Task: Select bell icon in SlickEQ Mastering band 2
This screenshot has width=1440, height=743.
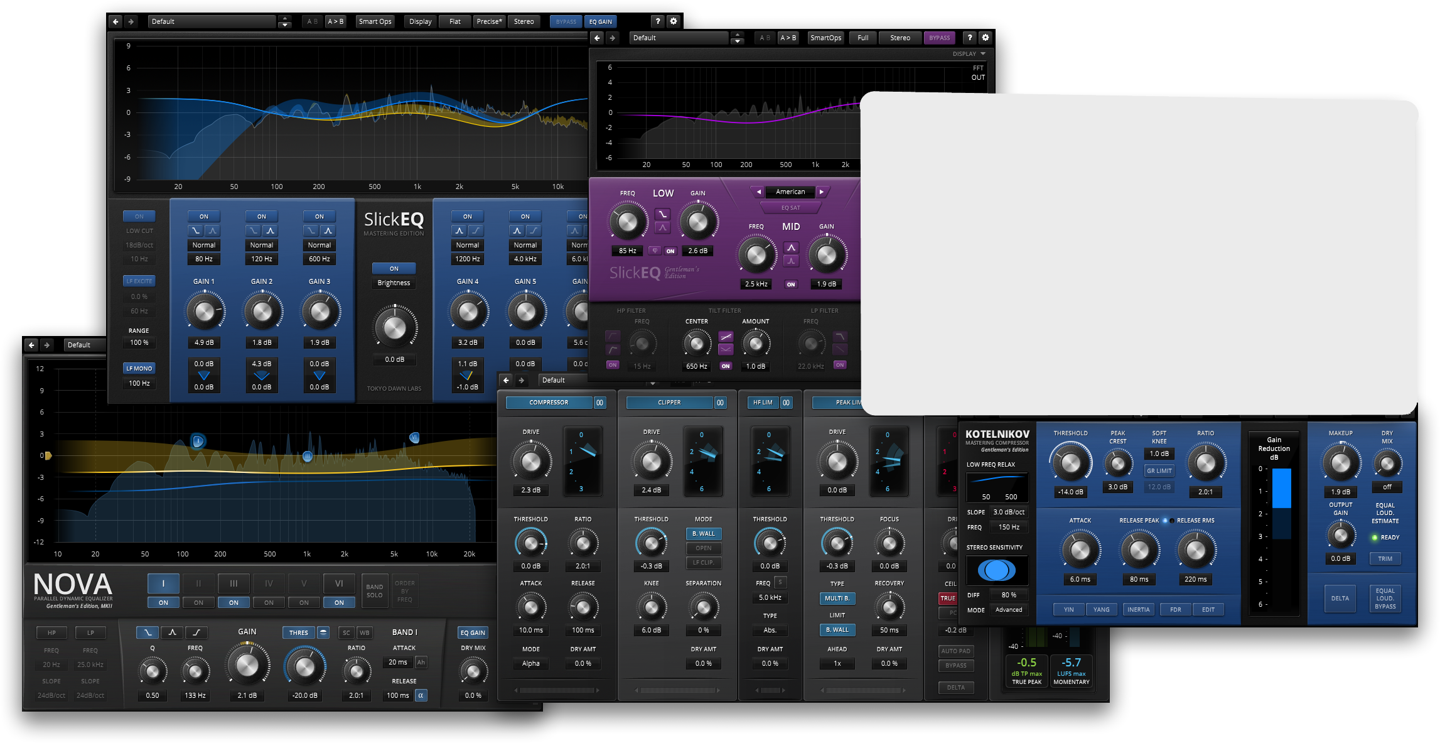Action: click(270, 230)
